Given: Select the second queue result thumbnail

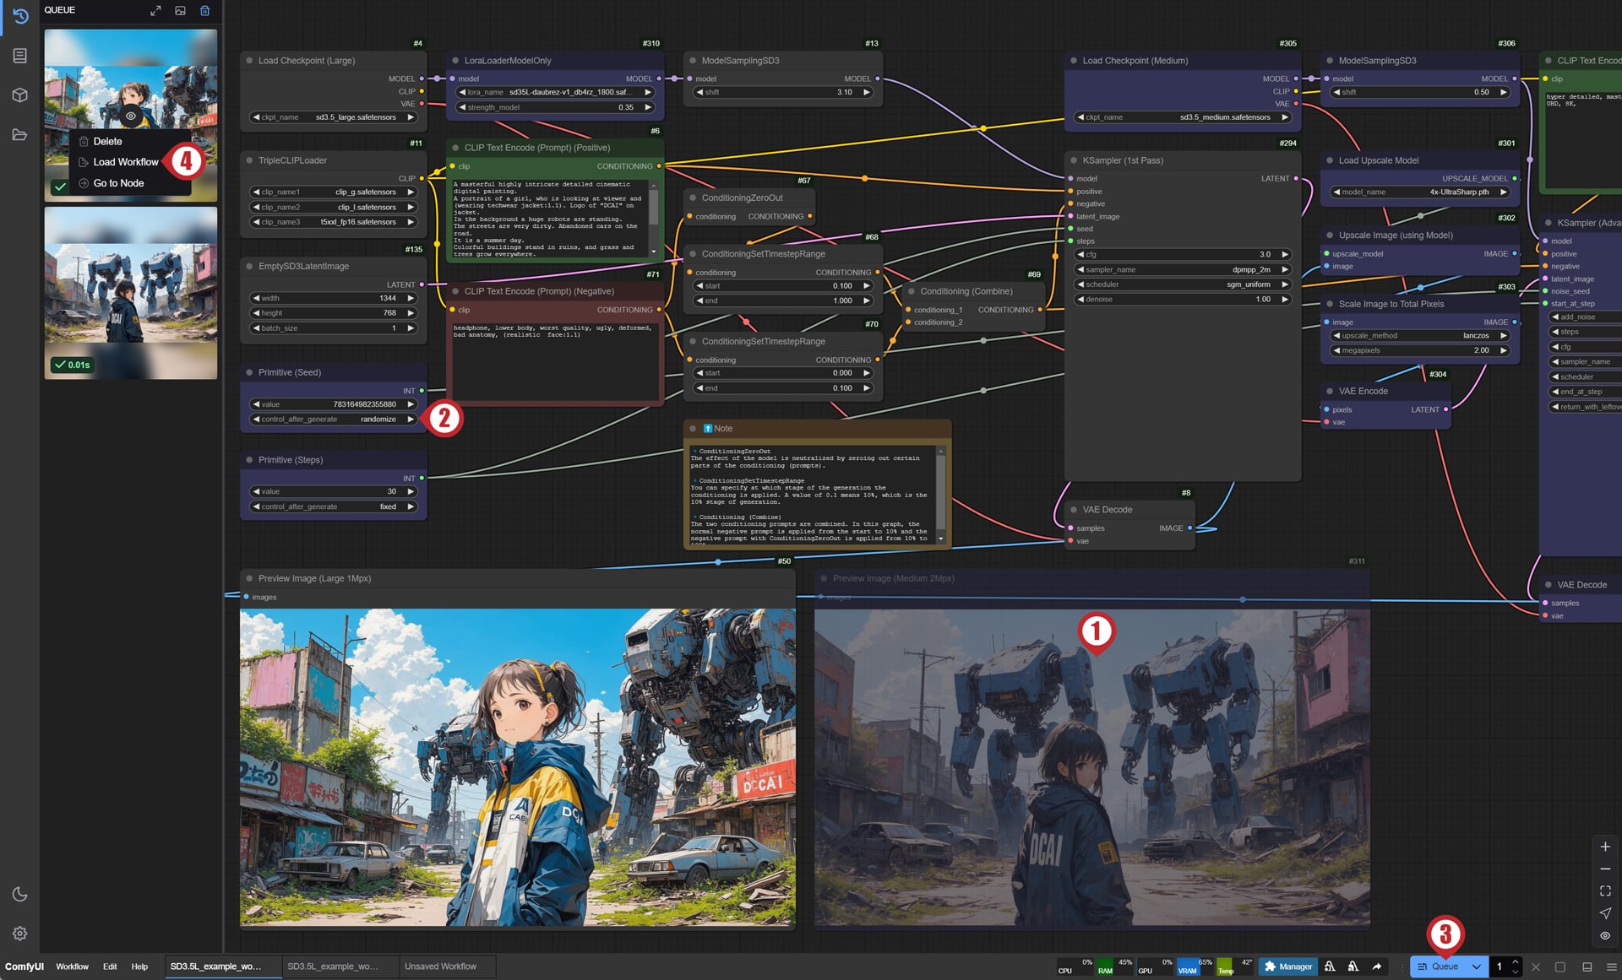Looking at the screenshot, I should click(x=131, y=293).
